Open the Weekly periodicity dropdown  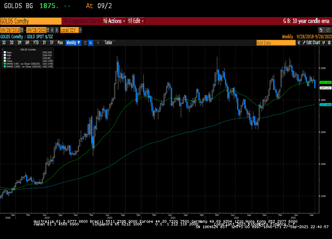pyautogui.click(x=73, y=43)
